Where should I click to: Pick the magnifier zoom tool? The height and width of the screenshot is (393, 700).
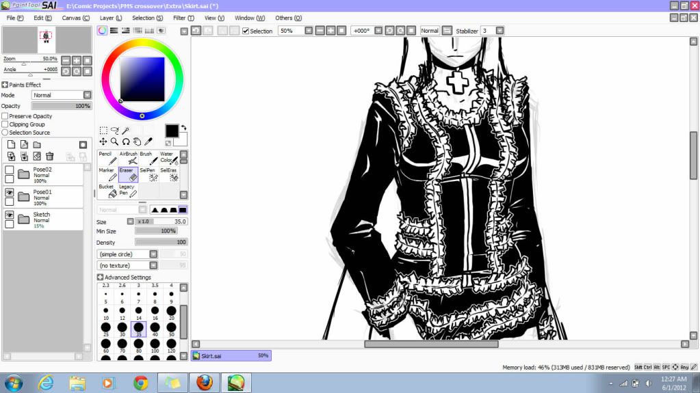coord(114,141)
